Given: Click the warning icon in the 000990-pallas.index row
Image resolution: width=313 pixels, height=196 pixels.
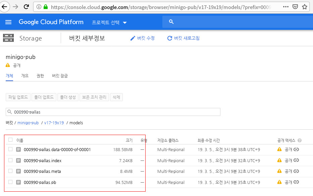Looking at the screenshot, I should 279,160.
